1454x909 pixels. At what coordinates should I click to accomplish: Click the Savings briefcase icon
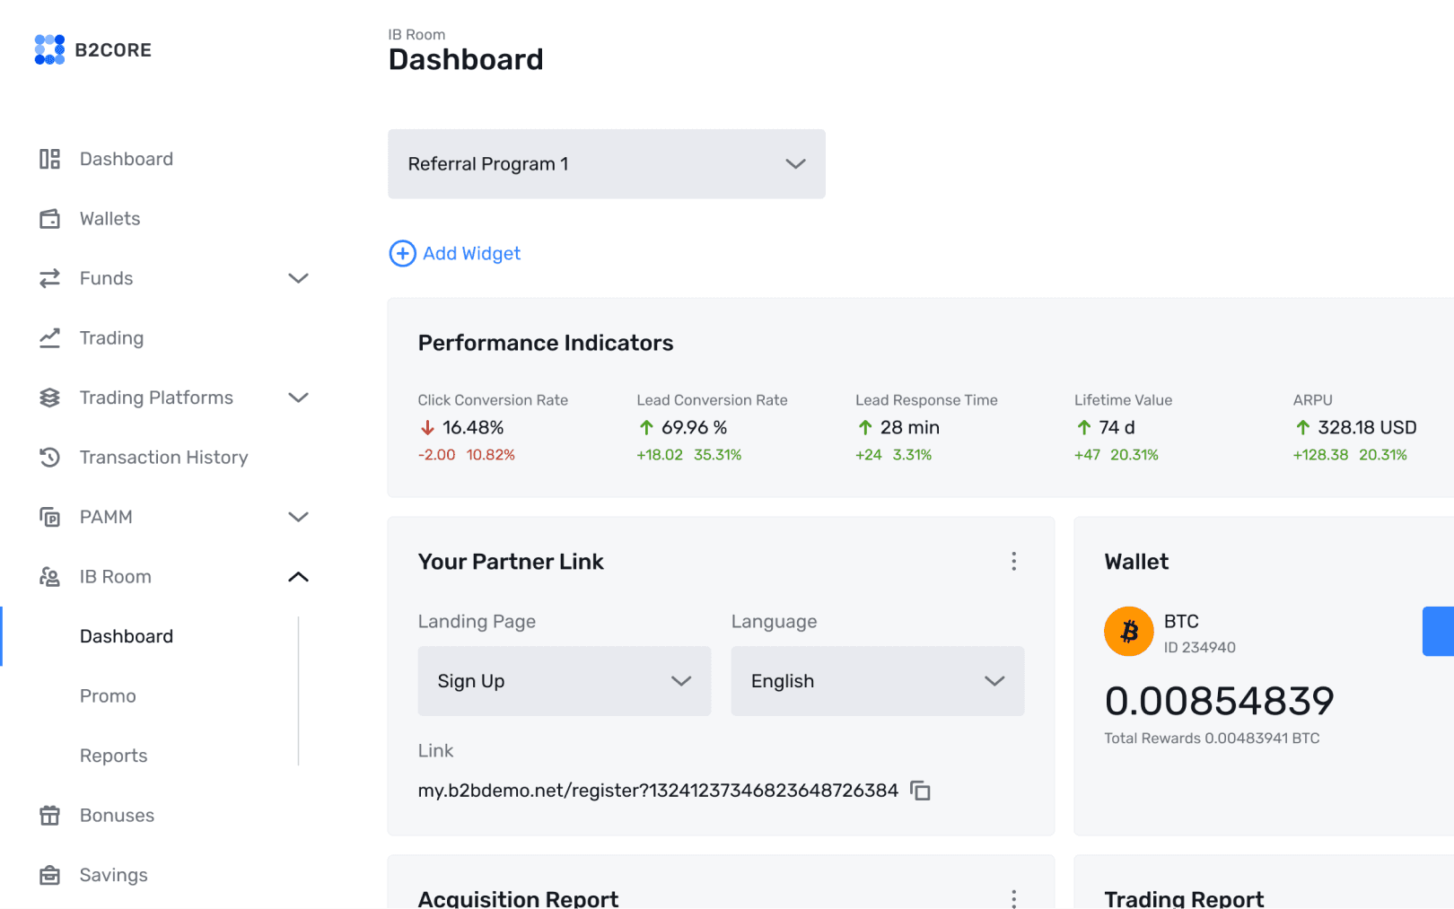tap(49, 875)
